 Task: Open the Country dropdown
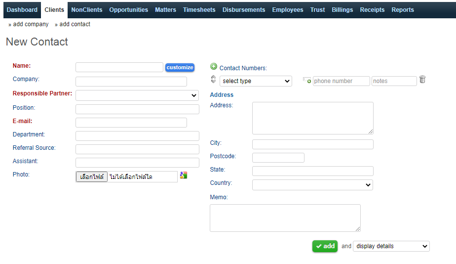point(312,185)
